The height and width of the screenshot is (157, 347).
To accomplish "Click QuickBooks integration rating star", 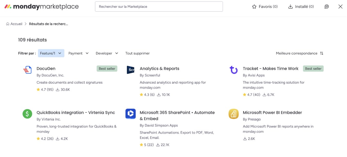I will pyautogui.click(x=38, y=139).
